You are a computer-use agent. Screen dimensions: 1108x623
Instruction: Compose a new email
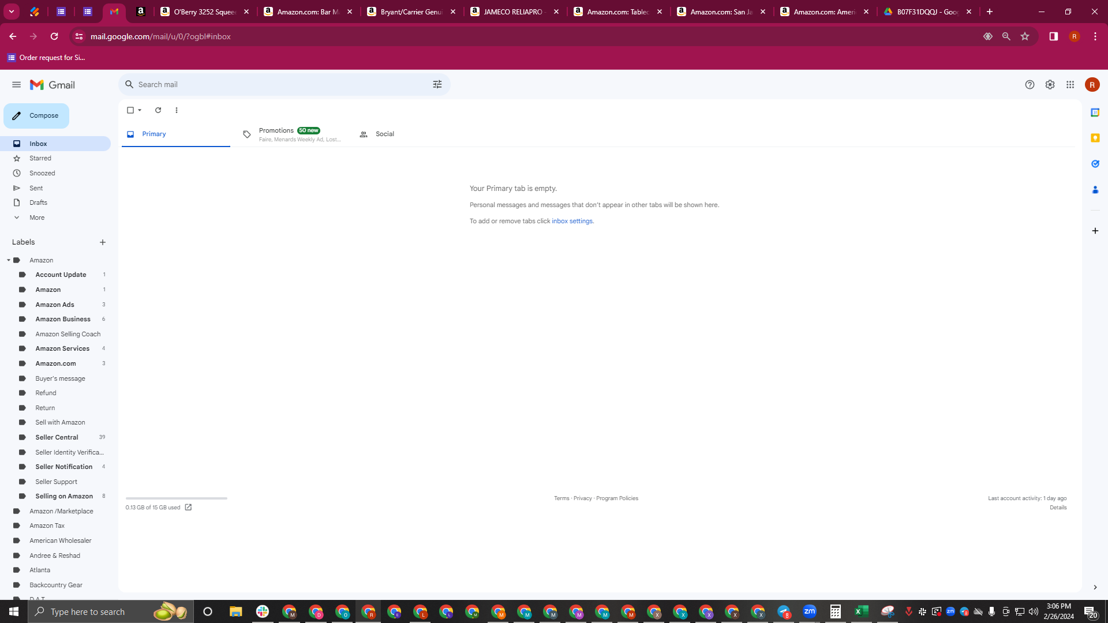36,116
